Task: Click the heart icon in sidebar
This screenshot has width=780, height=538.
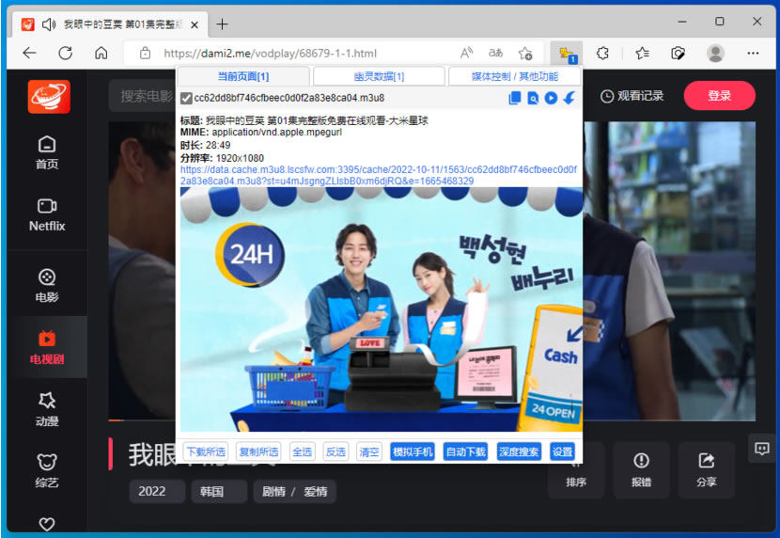Action: (x=47, y=524)
